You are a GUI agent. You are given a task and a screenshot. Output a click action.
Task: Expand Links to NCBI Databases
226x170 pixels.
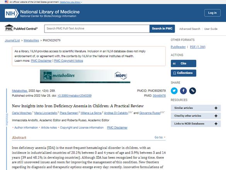(196, 124)
